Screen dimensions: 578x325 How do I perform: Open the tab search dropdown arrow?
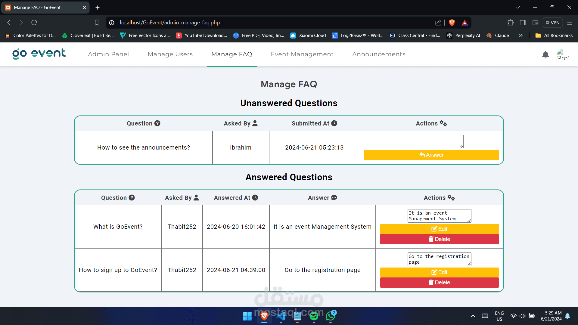(x=517, y=8)
